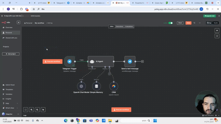
Task: Open the CRM Airtable tool node
Action: click(114, 86)
